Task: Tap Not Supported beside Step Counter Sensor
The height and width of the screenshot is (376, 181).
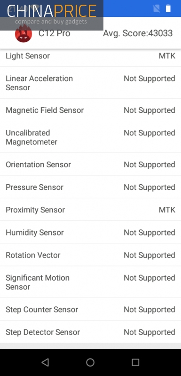Action: click(150, 310)
